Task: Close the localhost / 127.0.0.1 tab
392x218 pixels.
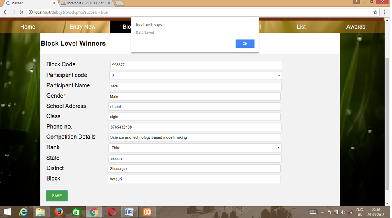Action: pyautogui.click(x=109, y=3)
